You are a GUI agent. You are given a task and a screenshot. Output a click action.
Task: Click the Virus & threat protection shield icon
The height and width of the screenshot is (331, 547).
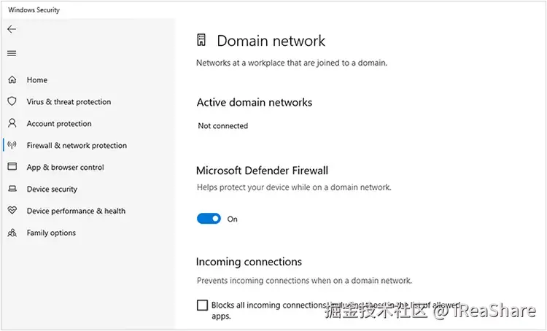(12, 102)
